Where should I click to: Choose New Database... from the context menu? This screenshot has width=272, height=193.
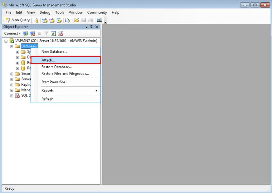(66, 52)
